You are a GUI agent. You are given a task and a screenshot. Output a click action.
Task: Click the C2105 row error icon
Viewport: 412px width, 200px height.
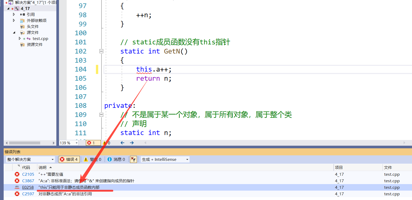pyautogui.click(x=17, y=174)
